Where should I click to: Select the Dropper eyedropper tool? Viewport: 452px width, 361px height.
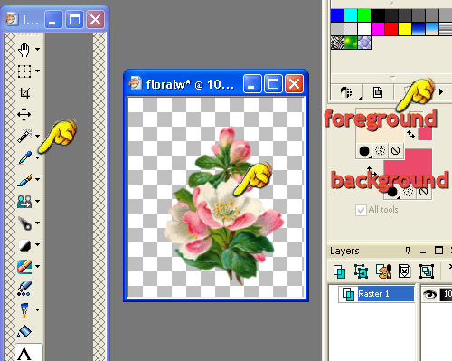point(24,157)
